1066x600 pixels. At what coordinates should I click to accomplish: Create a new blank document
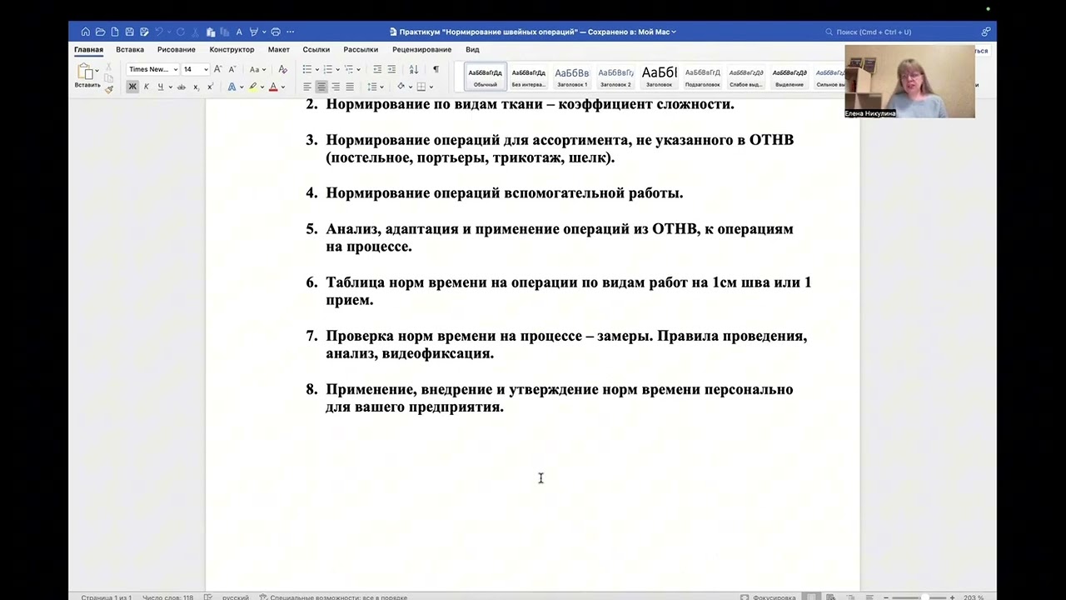click(x=114, y=32)
